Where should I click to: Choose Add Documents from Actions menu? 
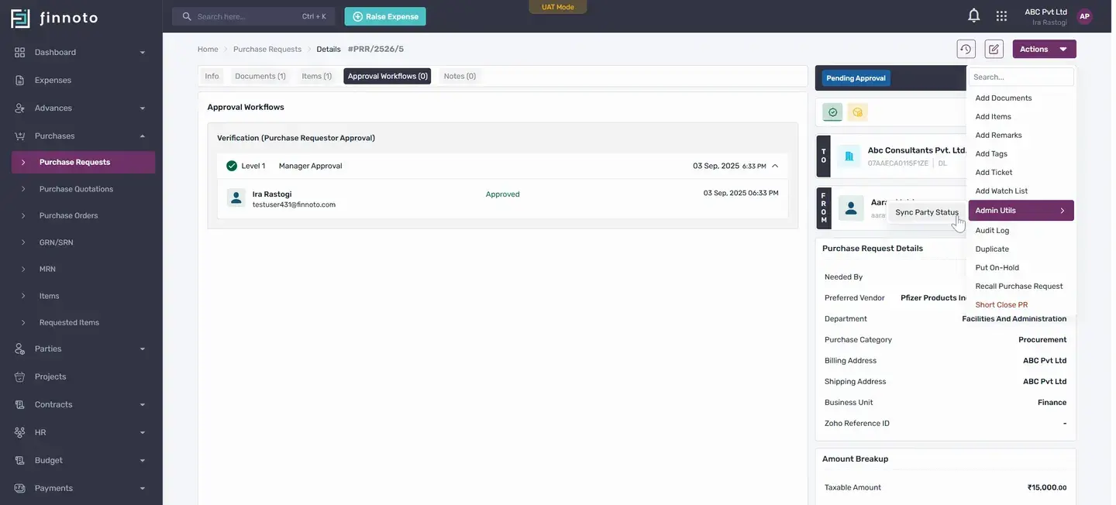pos(1021,98)
